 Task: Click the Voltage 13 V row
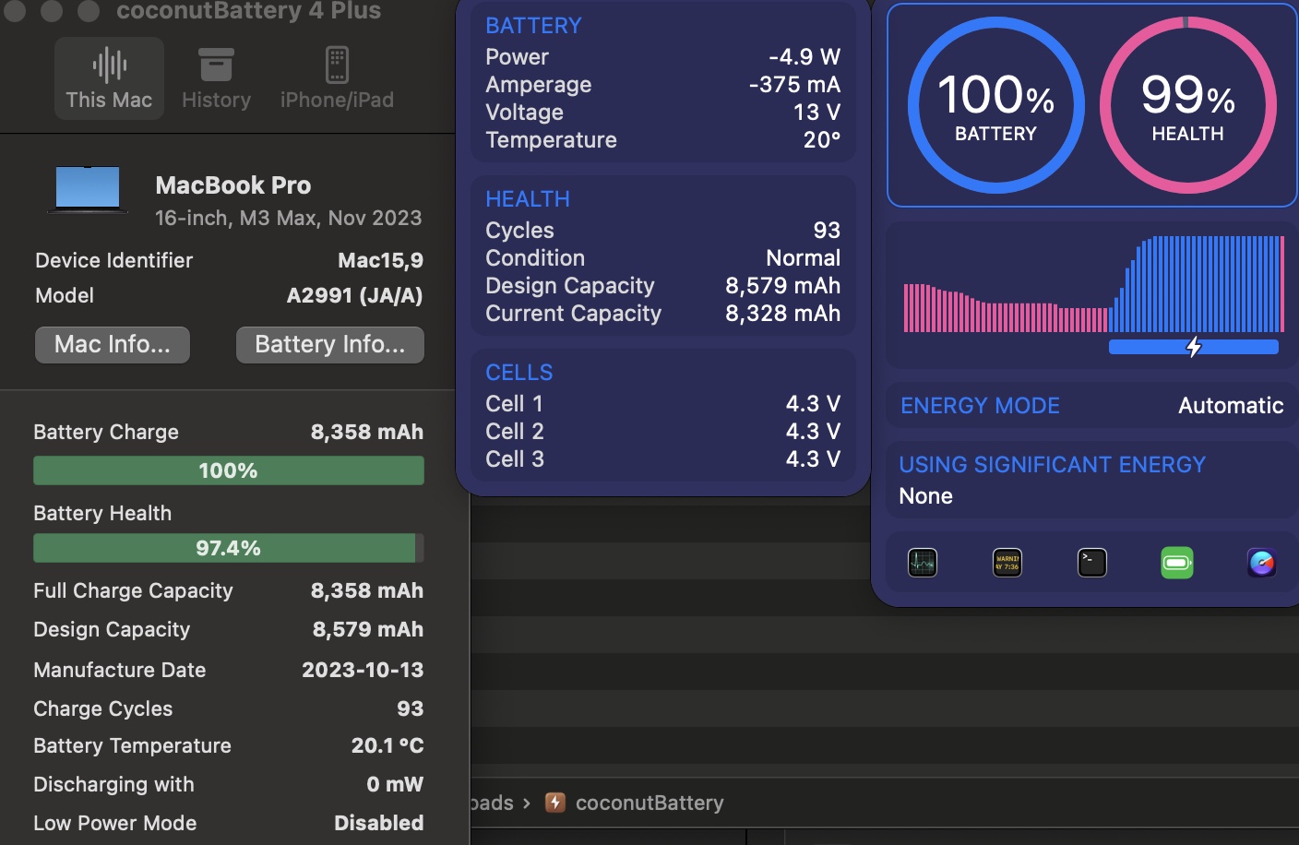coord(663,113)
